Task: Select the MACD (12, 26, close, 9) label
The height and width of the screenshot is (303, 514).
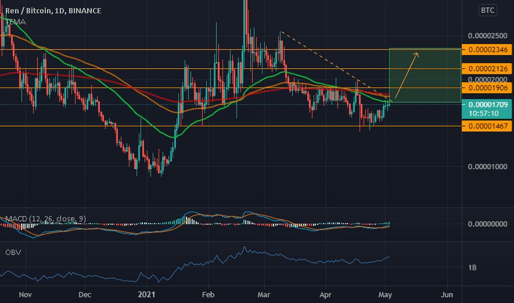Action: [46, 219]
